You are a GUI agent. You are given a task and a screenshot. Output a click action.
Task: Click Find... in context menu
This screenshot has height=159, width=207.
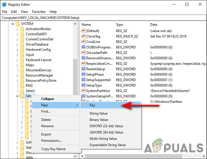(x=56, y=111)
